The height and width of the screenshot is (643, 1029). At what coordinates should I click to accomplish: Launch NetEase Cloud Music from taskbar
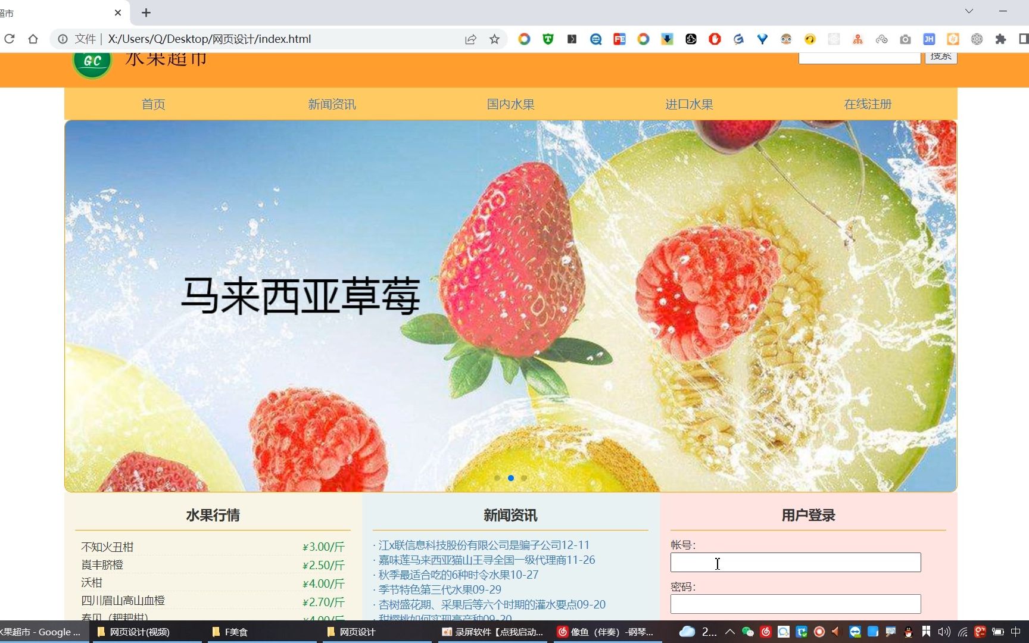point(766,632)
